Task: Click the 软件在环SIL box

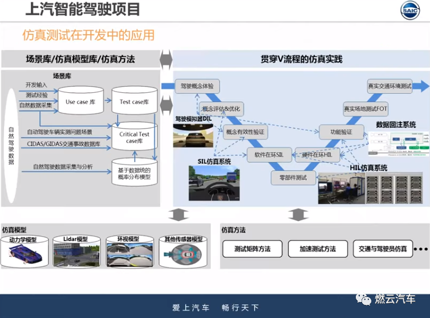Action: tap(269, 155)
